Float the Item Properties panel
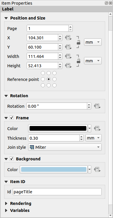This screenshot has width=113, height=218. pos(106,3)
